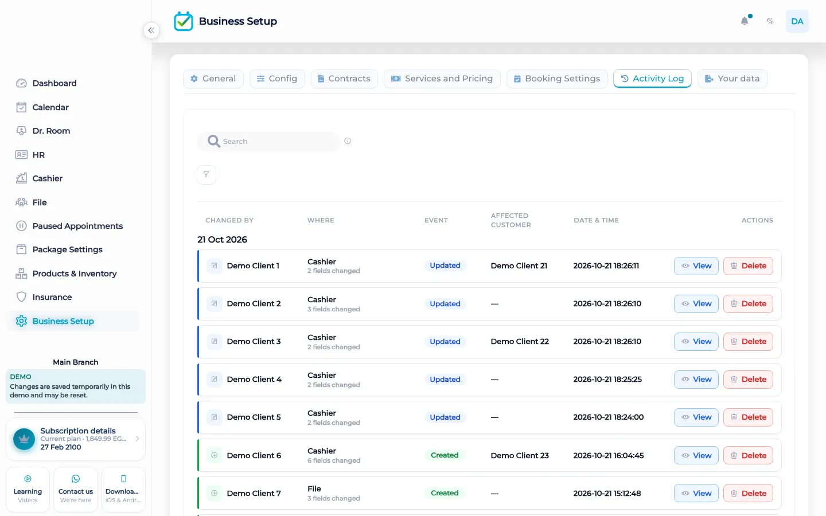Image resolution: width=826 pixels, height=516 pixels.
Task: Delete the Demo Client 2 log entry
Action: 748,304
